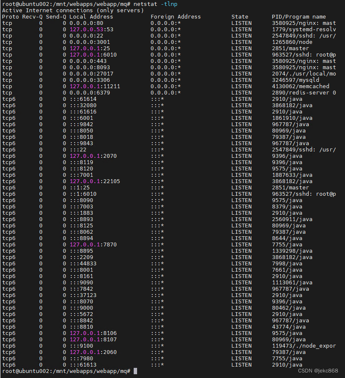
Task: Click the 'PID/Program name' column header
Action: click(x=299, y=16)
